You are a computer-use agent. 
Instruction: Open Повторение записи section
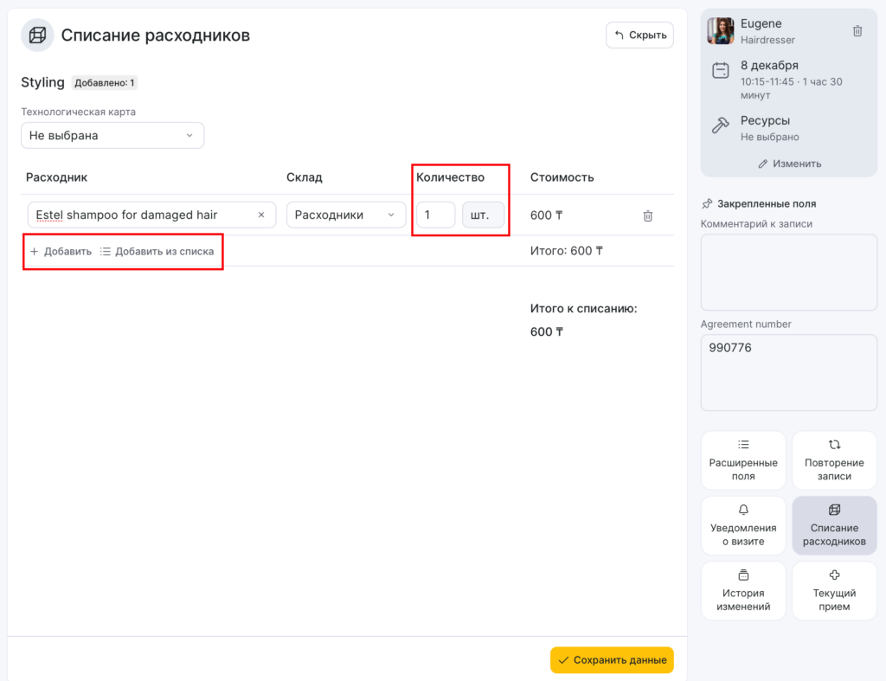coord(834,459)
